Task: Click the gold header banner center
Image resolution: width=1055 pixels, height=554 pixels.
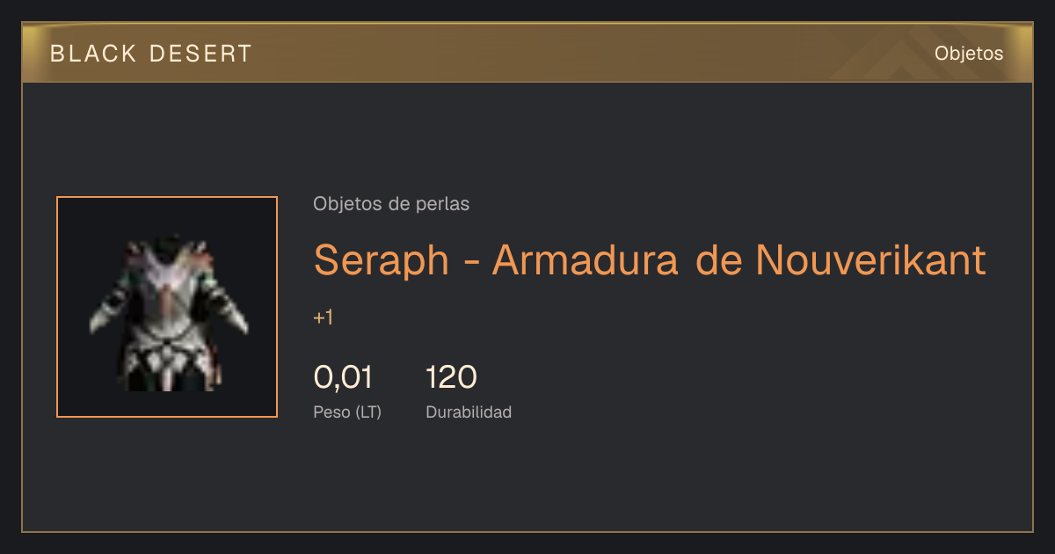Action: click(527, 53)
